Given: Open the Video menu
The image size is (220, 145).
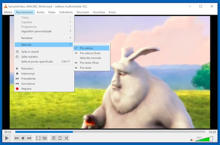Looking at the screenshot, I should coord(52,12).
